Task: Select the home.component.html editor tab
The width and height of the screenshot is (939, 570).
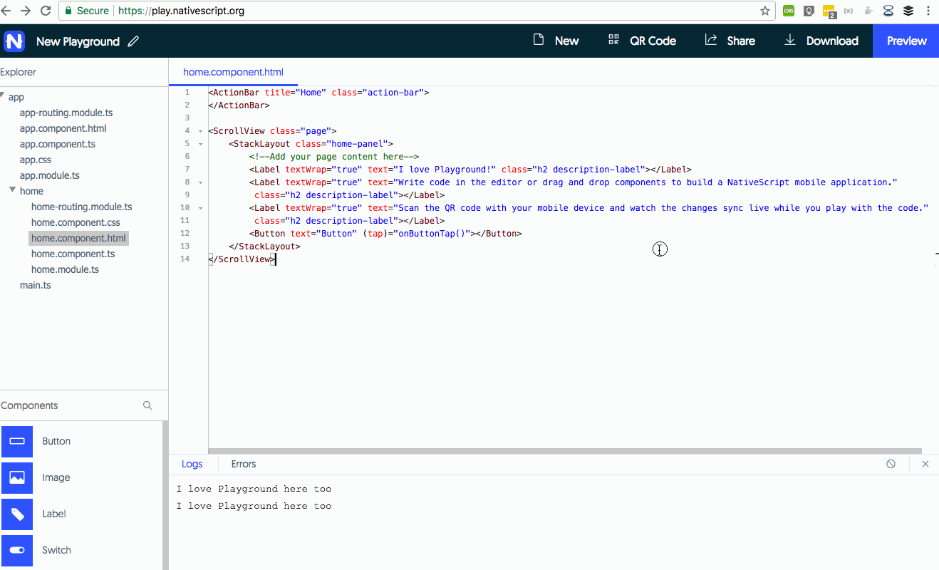Action: 233,72
